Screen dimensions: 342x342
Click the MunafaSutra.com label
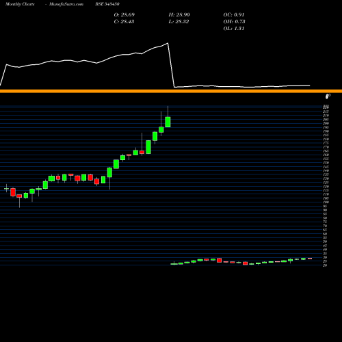[66, 4]
